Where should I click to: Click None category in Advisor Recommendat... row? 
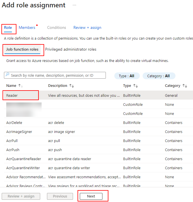[x=170, y=177]
